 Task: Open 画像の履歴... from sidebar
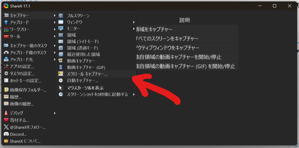point(30,104)
